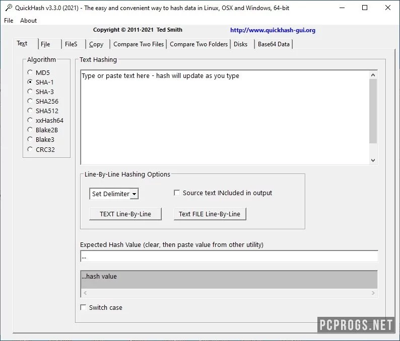The height and width of the screenshot is (341, 400).
Task: Open the Set Delimiter dropdown
Action: point(134,194)
